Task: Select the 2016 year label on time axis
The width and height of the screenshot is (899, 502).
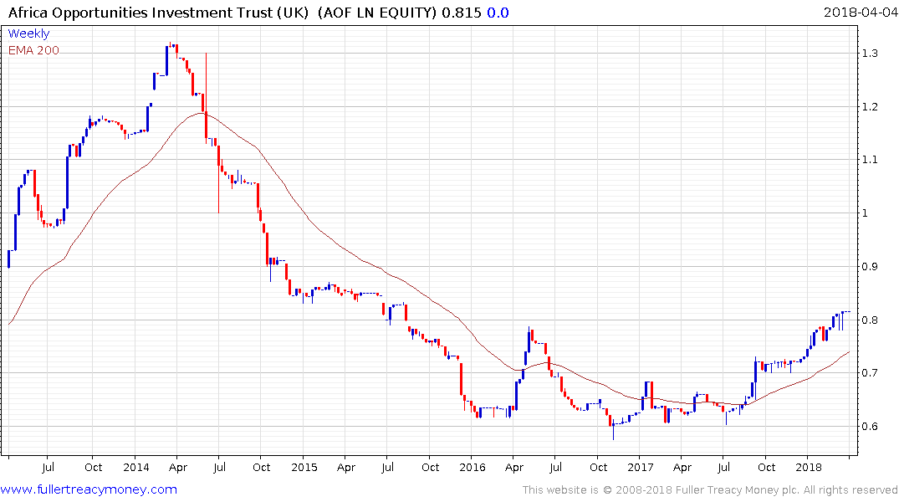Action: click(x=472, y=467)
